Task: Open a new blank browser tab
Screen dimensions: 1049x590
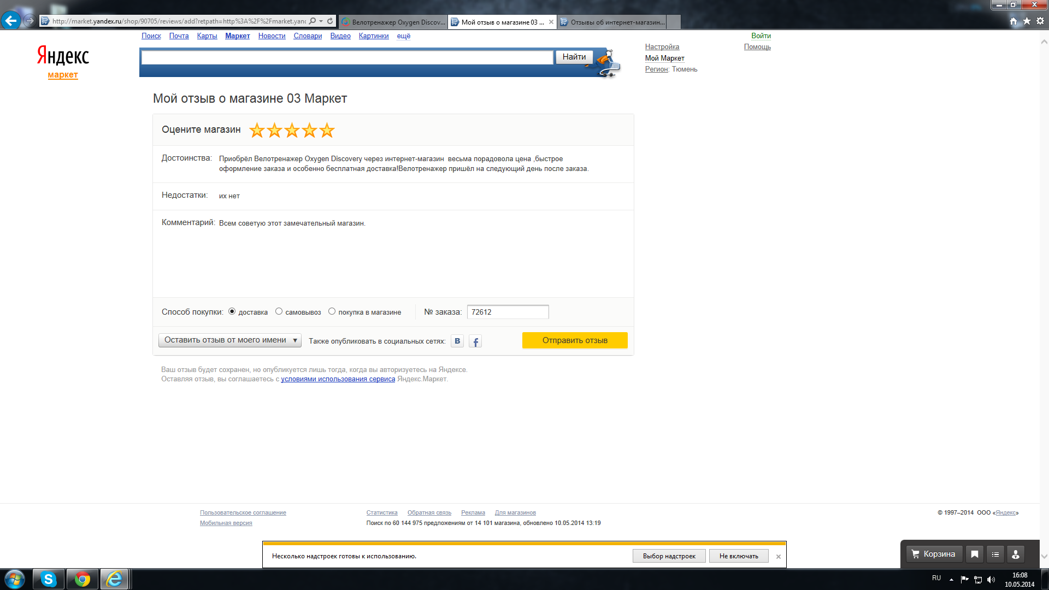Action: pyautogui.click(x=674, y=22)
